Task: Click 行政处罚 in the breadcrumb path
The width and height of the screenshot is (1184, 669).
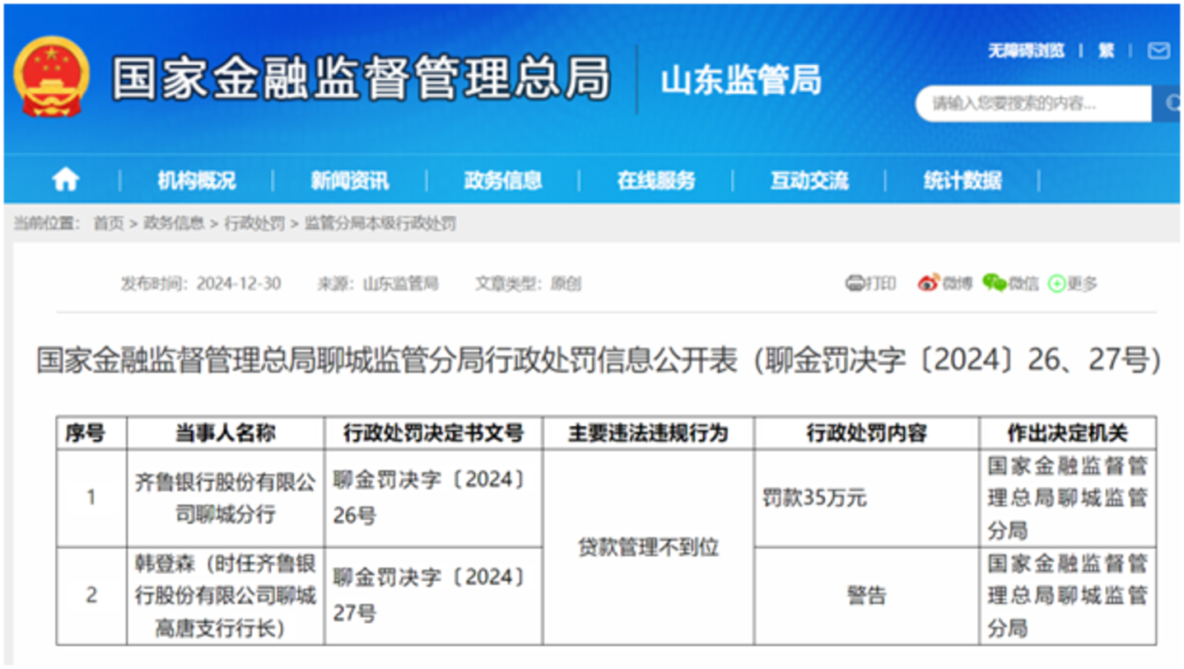Action: pos(254,223)
